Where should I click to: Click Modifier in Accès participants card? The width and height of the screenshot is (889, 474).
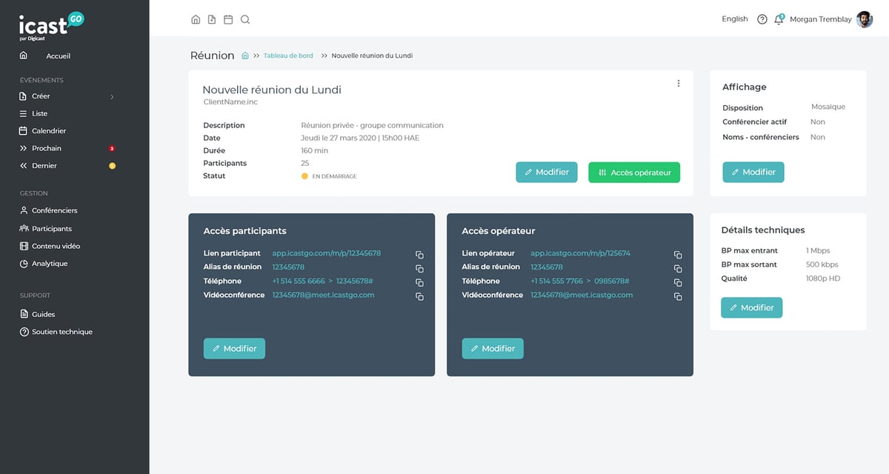[x=234, y=348]
